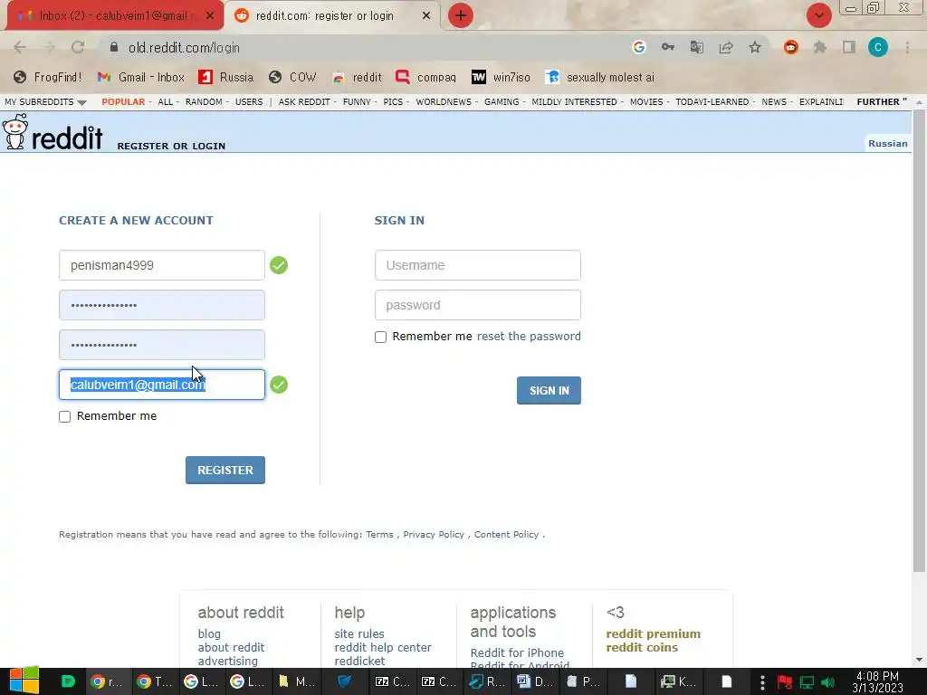Click the email field with calubveim1@gmail.com
The image size is (927, 695).
tap(162, 385)
